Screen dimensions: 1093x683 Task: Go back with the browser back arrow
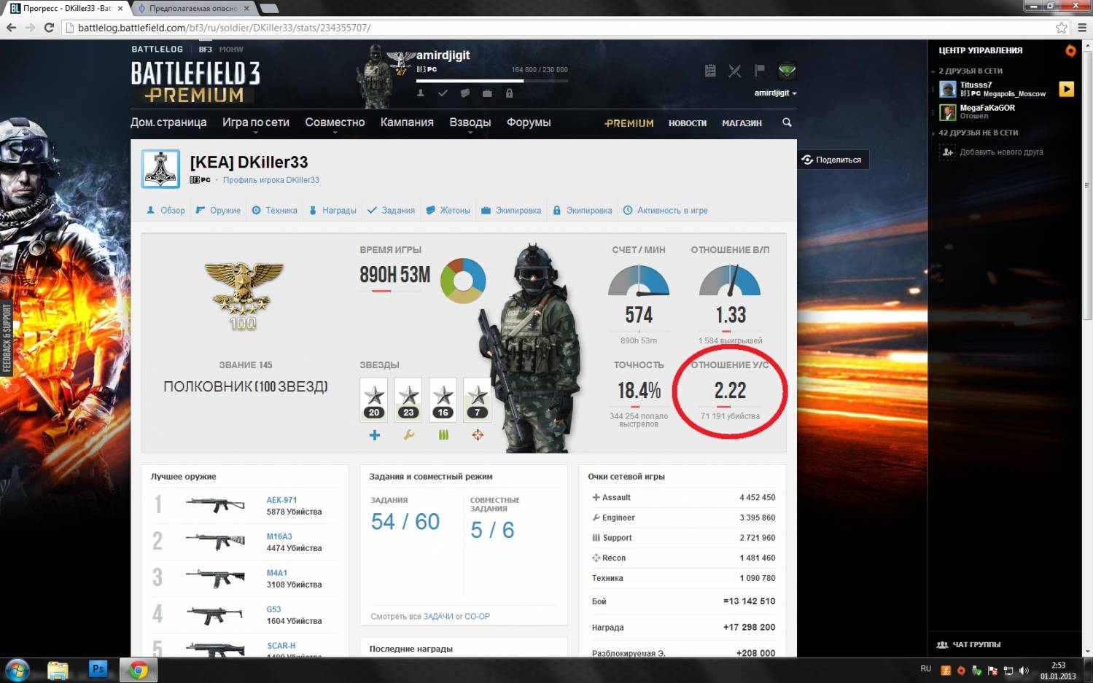point(11,28)
